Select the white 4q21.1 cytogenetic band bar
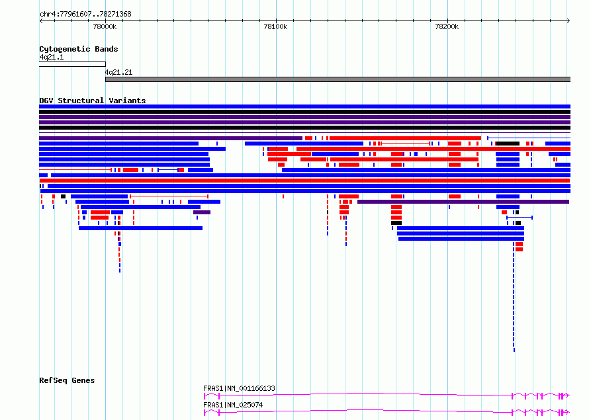 73,64
